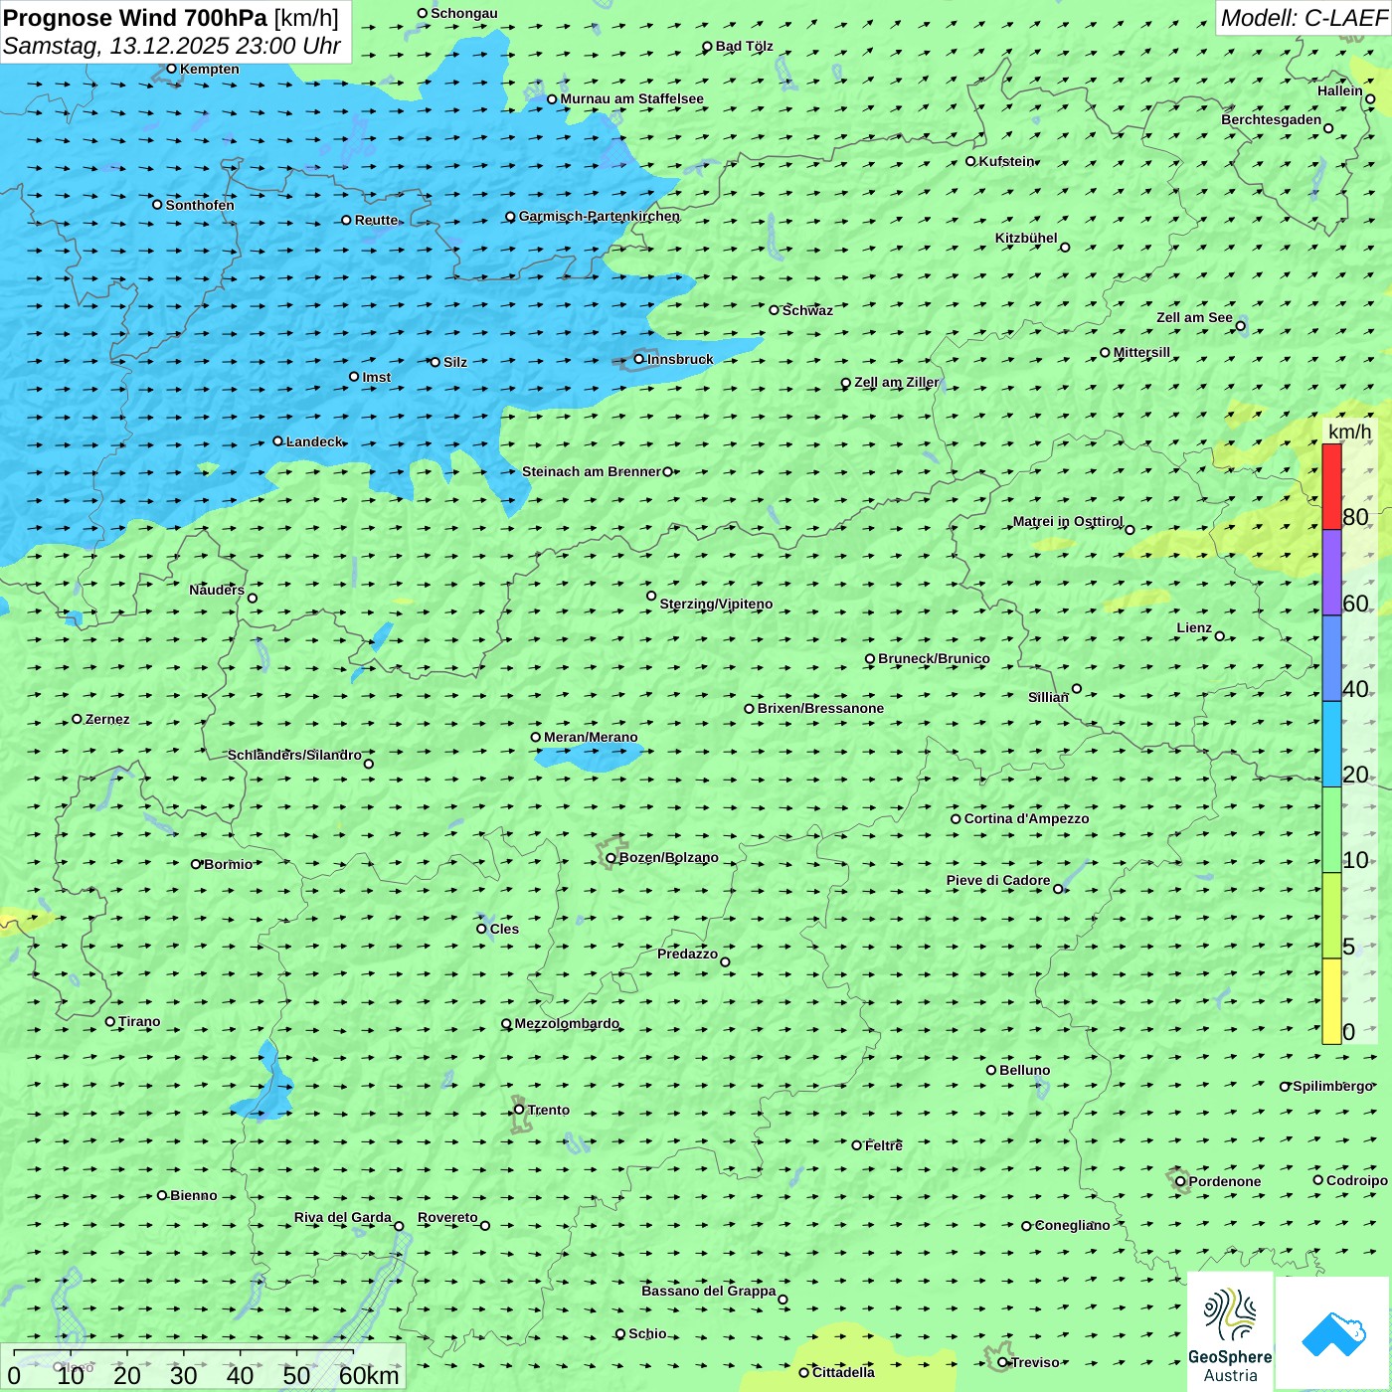The height and width of the screenshot is (1392, 1392).
Task: Click the Kempten city marker
Action: point(172,69)
